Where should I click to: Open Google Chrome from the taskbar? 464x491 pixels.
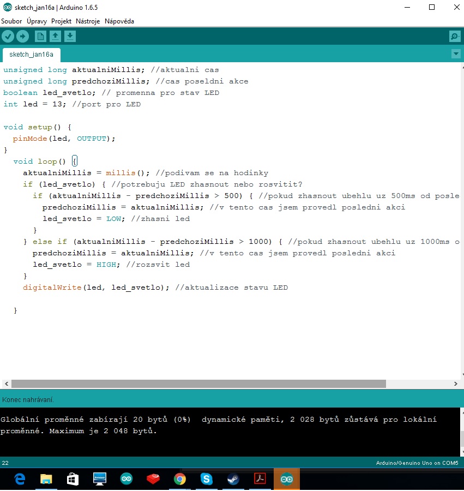click(179, 479)
